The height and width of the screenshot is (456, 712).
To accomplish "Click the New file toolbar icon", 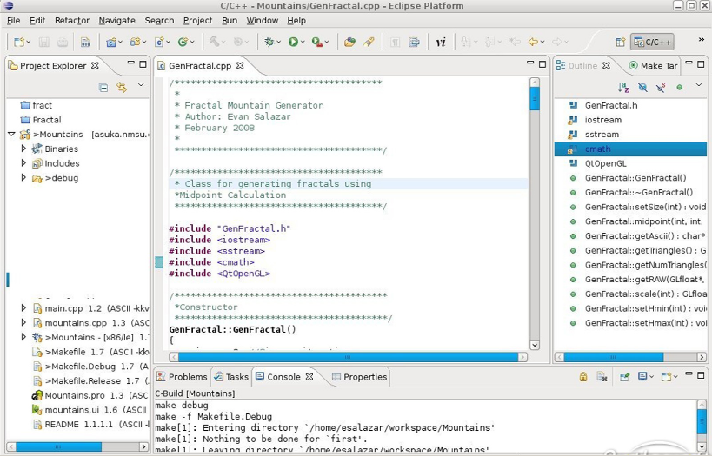I will (x=19, y=42).
